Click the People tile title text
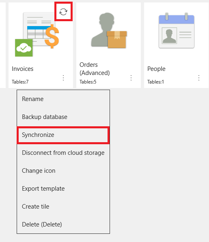Image resolution: width=209 pixels, height=242 pixels. coord(156,69)
